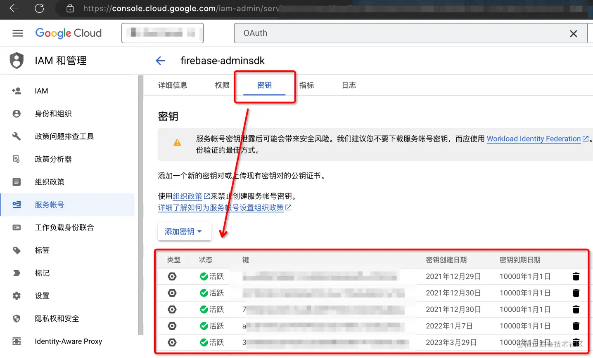Open the 日志 tab
This screenshot has height=358, width=593.
coord(349,85)
